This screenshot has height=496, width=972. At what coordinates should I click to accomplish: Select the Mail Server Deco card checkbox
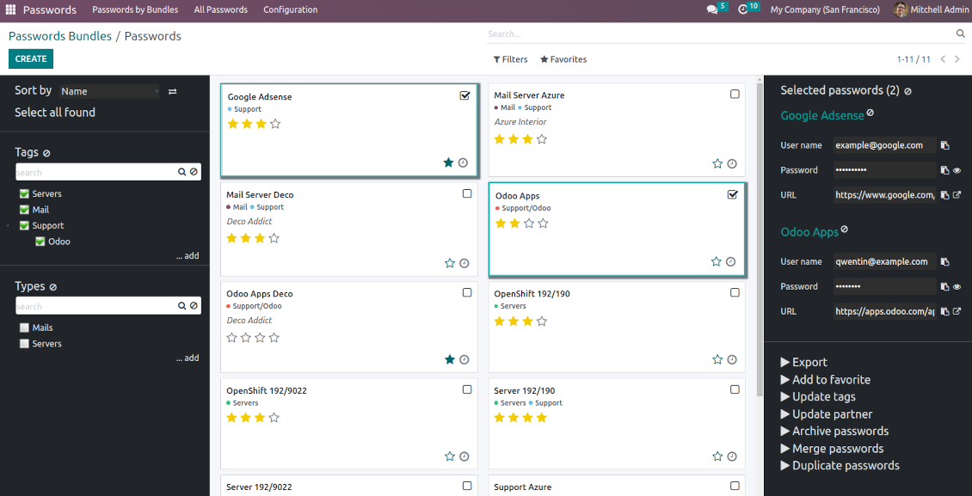pos(467,193)
